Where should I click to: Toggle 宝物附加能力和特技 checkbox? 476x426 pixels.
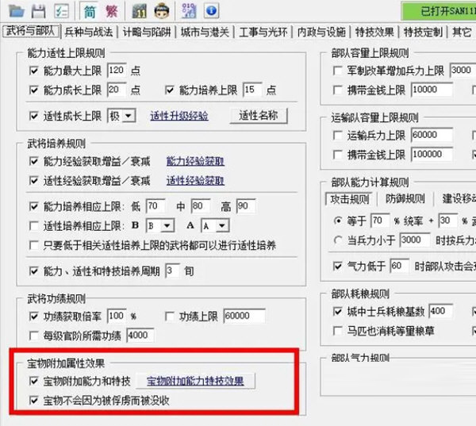coord(33,381)
